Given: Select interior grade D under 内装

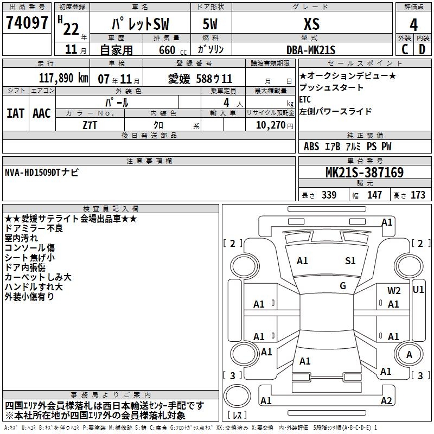Looking at the screenshot, I should (422, 49).
